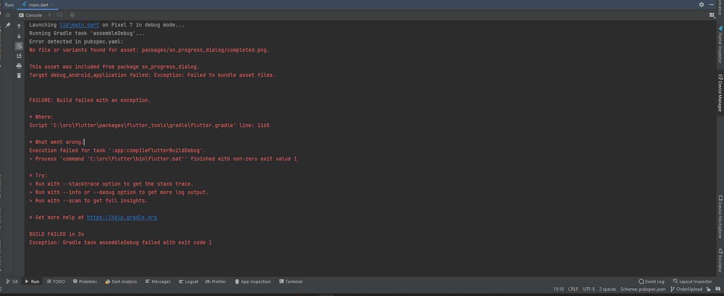Print the console output
724x296 pixels.
coord(19,66)
